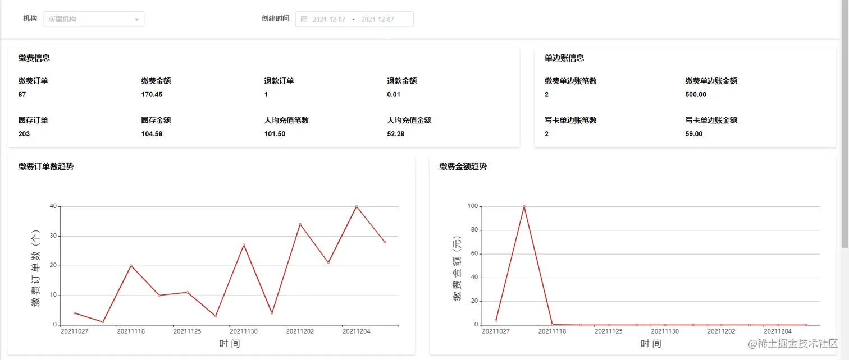The width and height of the screenshot is (849, 360).
Task: Click the 退款订单 label
Action: [279, 81]
